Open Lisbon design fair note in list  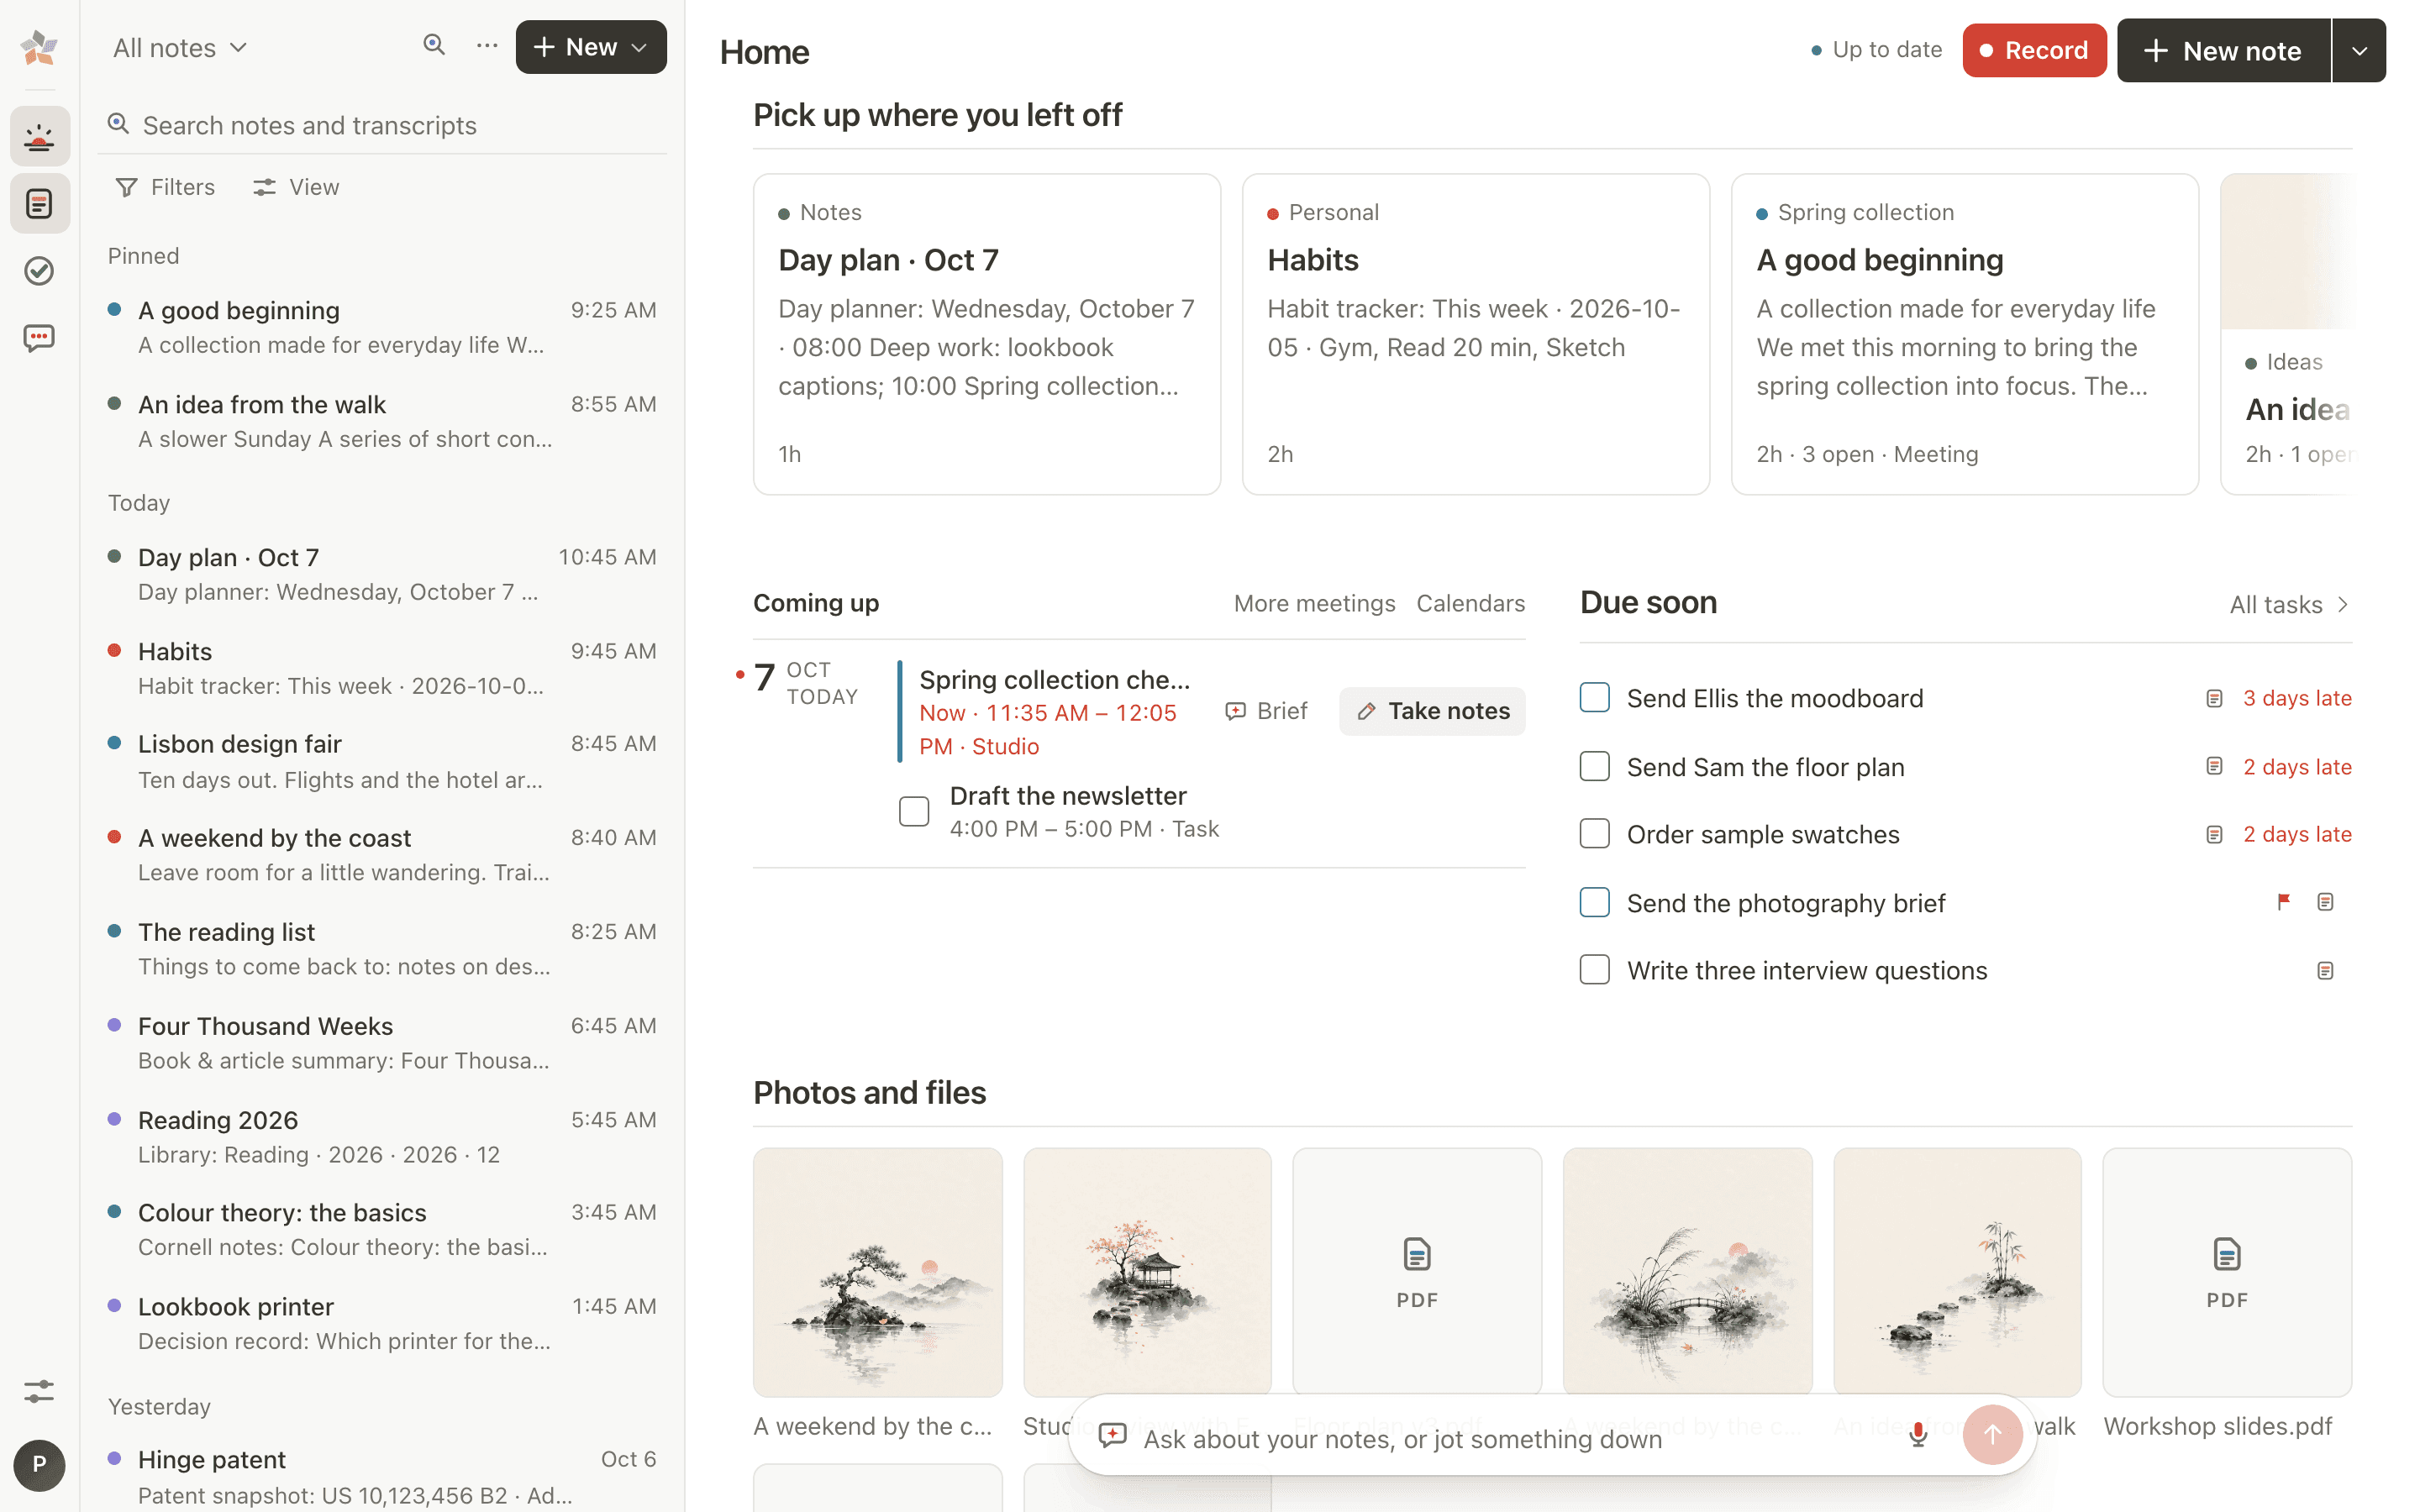(382, 762)
